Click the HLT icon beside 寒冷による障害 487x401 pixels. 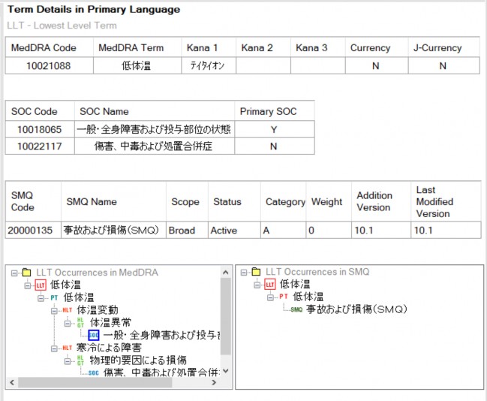pyautogui.click(x=67, y=348)
